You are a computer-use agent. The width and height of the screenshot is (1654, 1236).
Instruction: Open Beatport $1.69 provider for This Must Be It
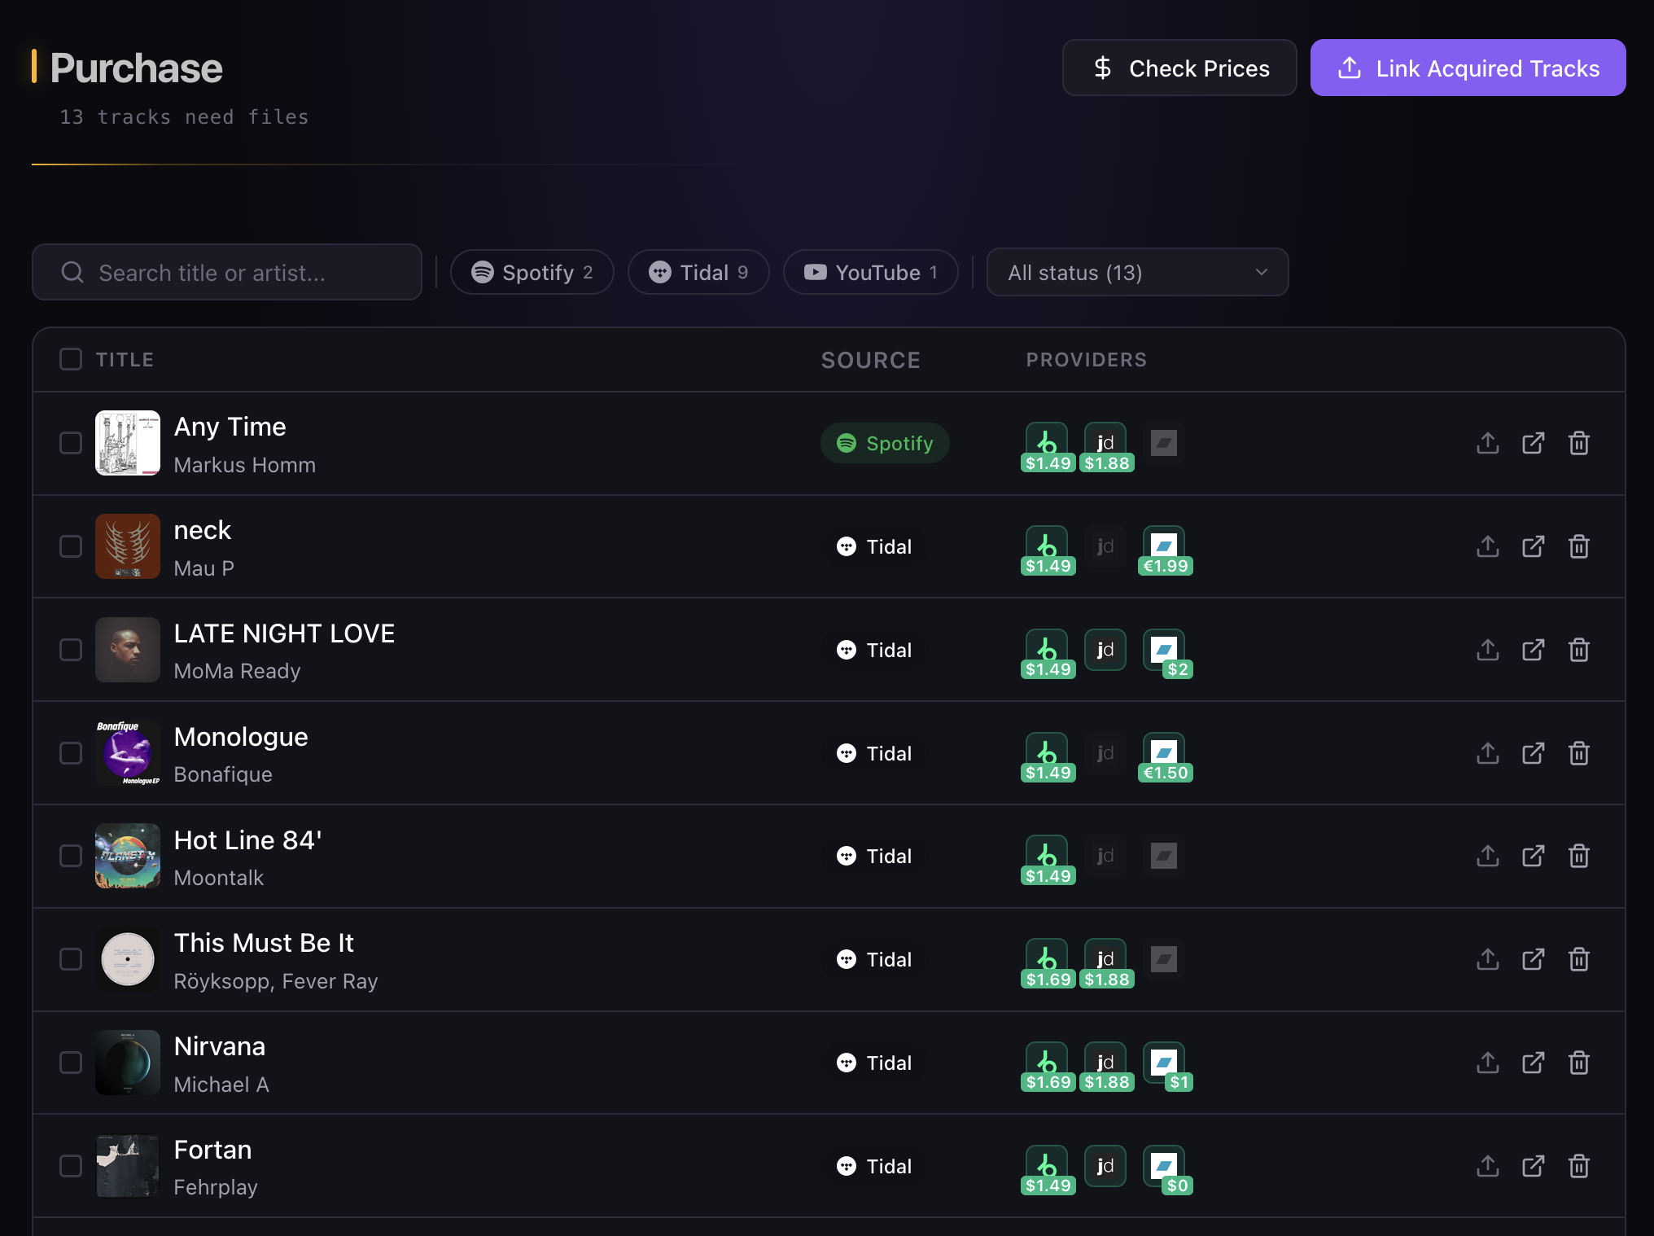[x=1048, y=963]
